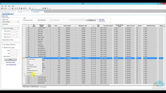Image resolution: width=166 pixels, height=93 pixels.
Task: Expand Tax Class Override dropdown for row 100
Action: pyautogui.click(x=113, y=28)
